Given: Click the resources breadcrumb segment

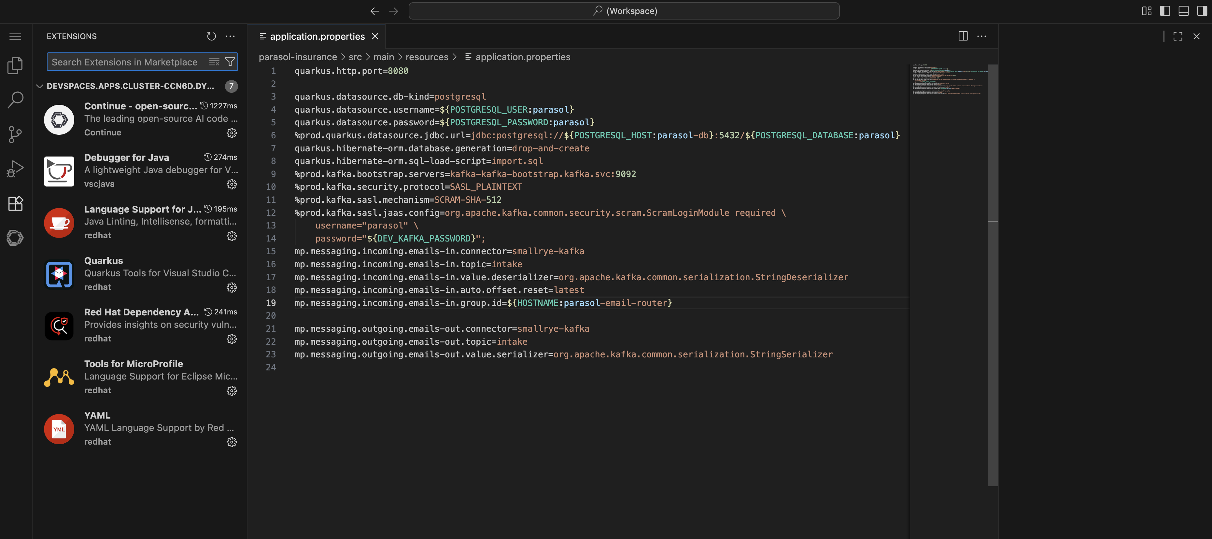Looking at the screenshot, I should 426,57.
